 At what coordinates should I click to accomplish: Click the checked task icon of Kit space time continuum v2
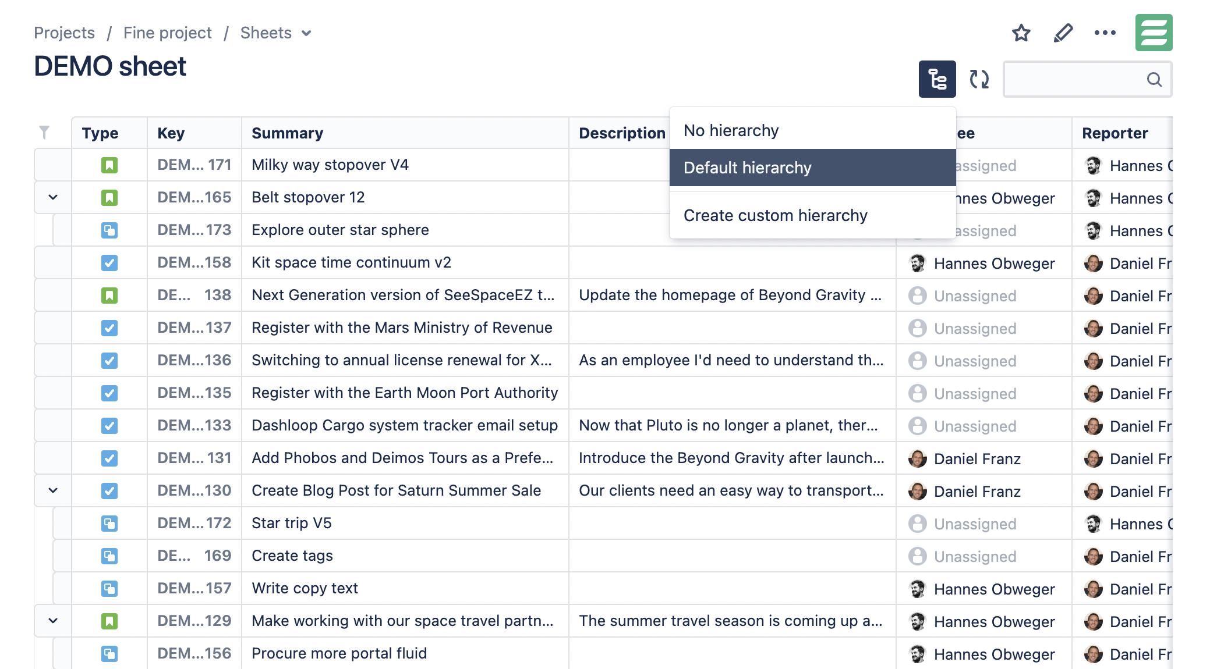pos(109,262)
